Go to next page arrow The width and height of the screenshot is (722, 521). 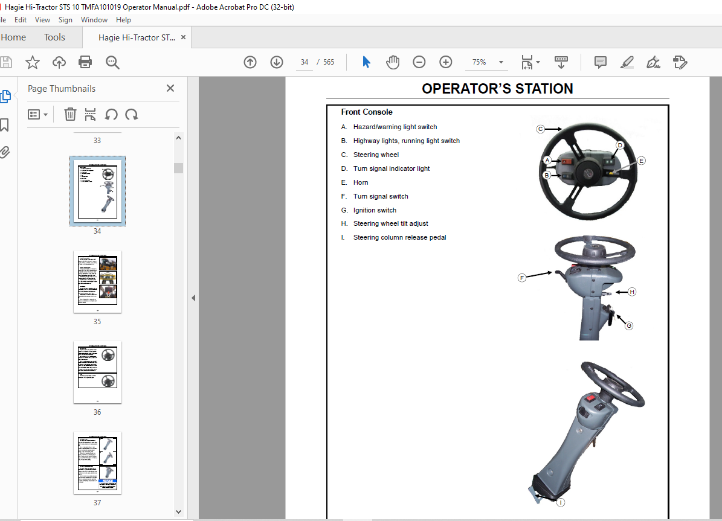[277, 62]
